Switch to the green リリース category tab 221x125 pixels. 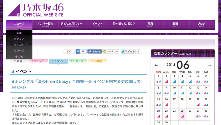coord(78,61)
